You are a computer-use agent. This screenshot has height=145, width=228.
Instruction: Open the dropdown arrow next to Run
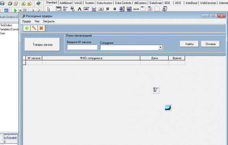[20, 11]
